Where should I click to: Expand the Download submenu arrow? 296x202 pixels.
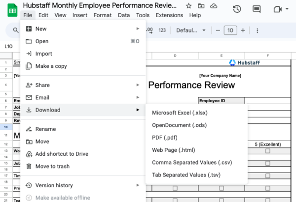point(138,110)
